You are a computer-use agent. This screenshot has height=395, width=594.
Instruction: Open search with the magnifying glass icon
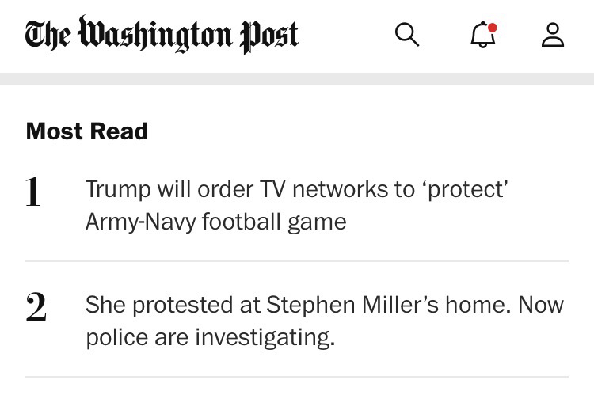[x=406, y=34]
